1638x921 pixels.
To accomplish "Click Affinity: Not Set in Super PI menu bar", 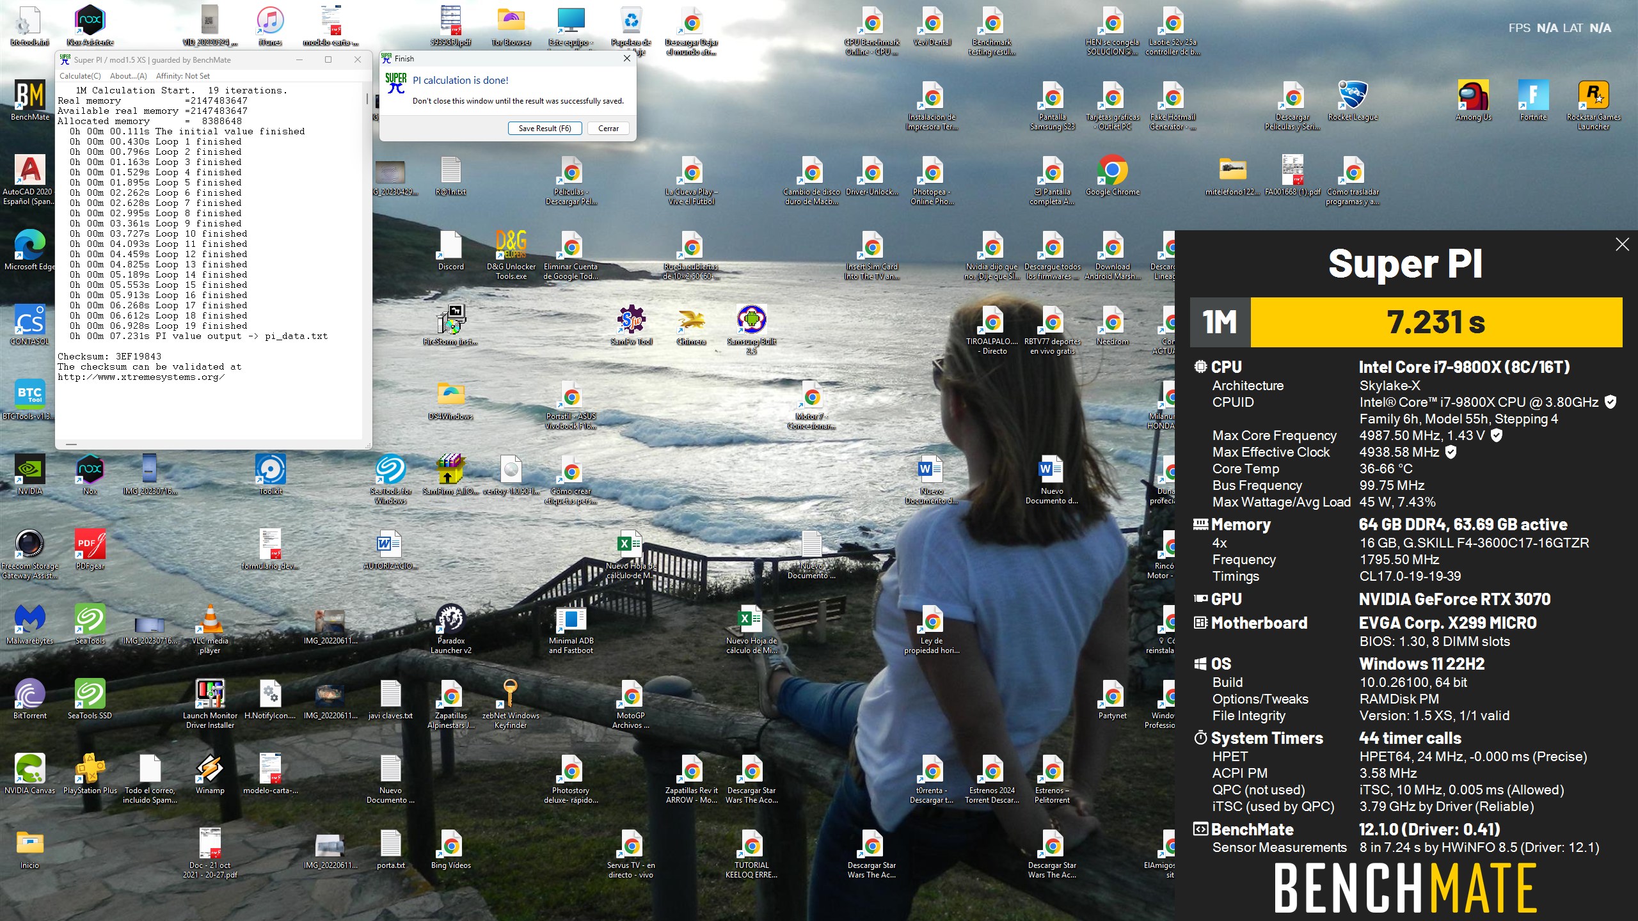I will click(183, 76).
